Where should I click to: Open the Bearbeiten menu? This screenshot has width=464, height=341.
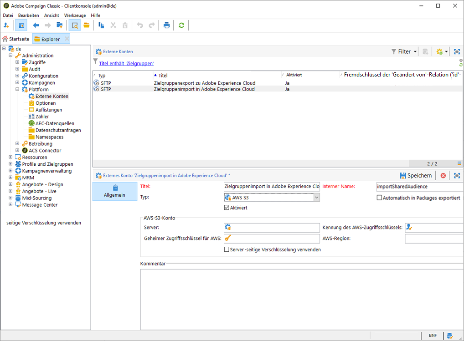click(28, 15)
